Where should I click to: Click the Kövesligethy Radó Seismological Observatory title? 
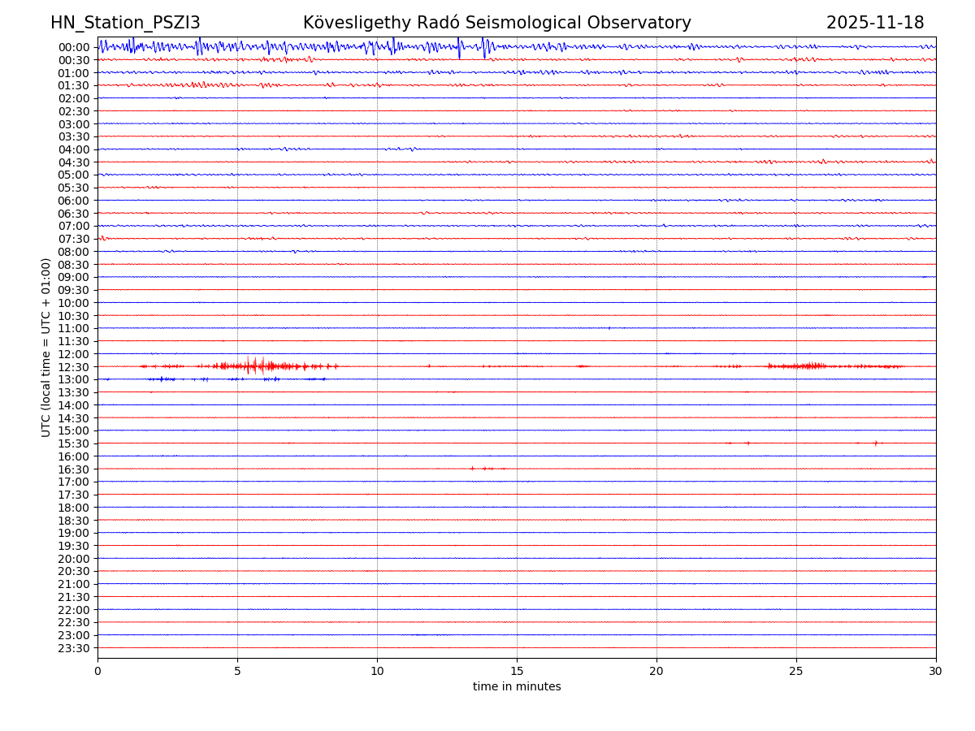coord(496,24)
